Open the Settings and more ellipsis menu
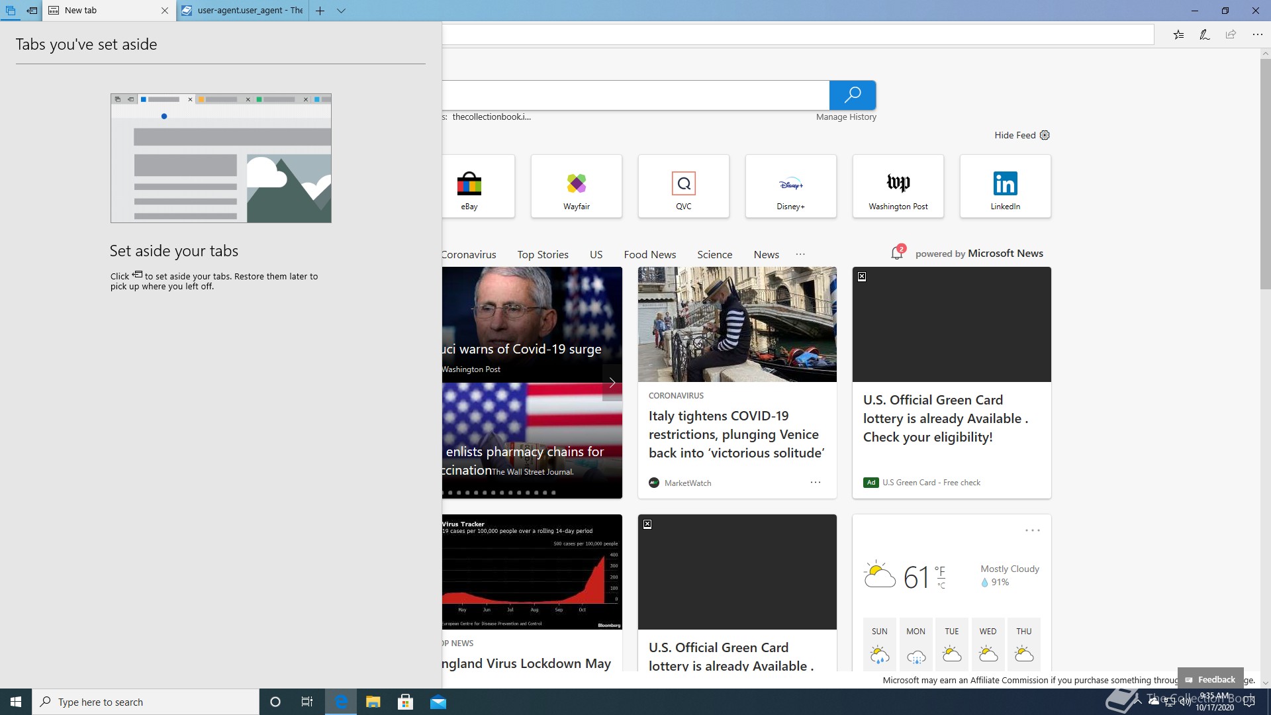Viewport: 1271px width, 715px height. pyautogui.click(x=1257, y=34)
